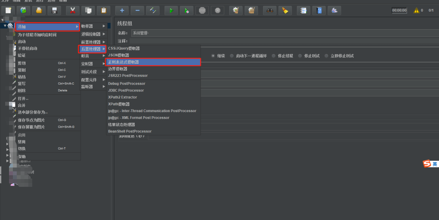The image size is (439, 220).
Task: Choose 结果状态处理器 menu item
Action: (x=154, y=125)
